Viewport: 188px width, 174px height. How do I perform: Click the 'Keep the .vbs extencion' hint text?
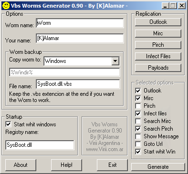tap(62, 97)
